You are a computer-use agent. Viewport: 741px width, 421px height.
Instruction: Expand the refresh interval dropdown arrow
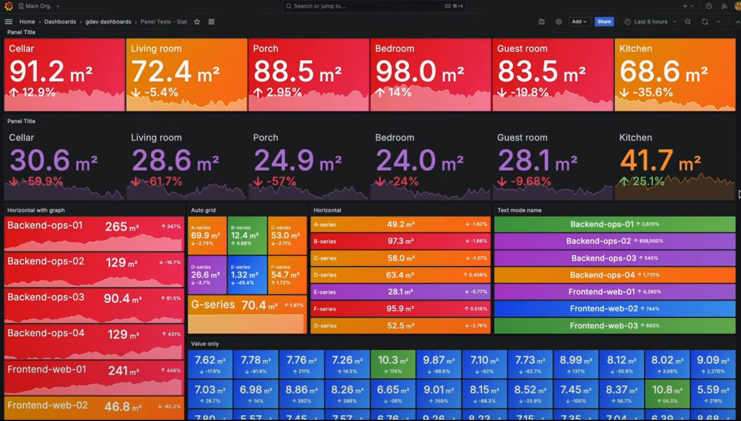pos(718,22)
